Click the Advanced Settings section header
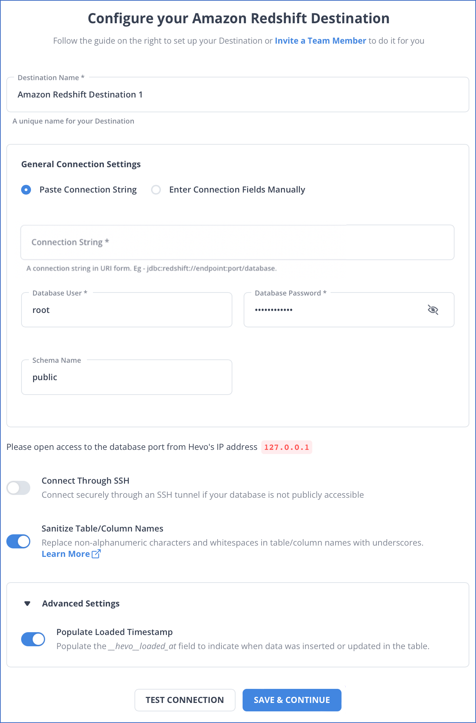Screen dimensions: 476x723 pyautogui.click(x=81, y=604)
